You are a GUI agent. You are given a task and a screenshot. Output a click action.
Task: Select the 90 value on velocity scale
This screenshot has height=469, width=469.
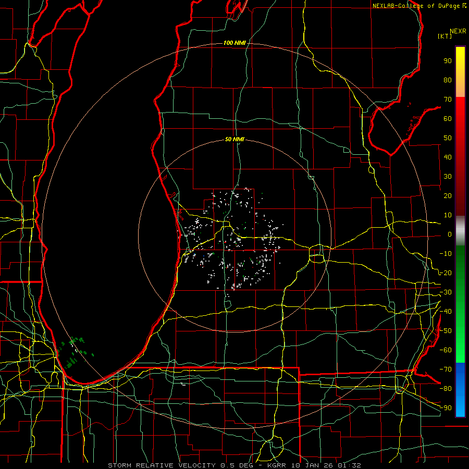pos(448,61)
